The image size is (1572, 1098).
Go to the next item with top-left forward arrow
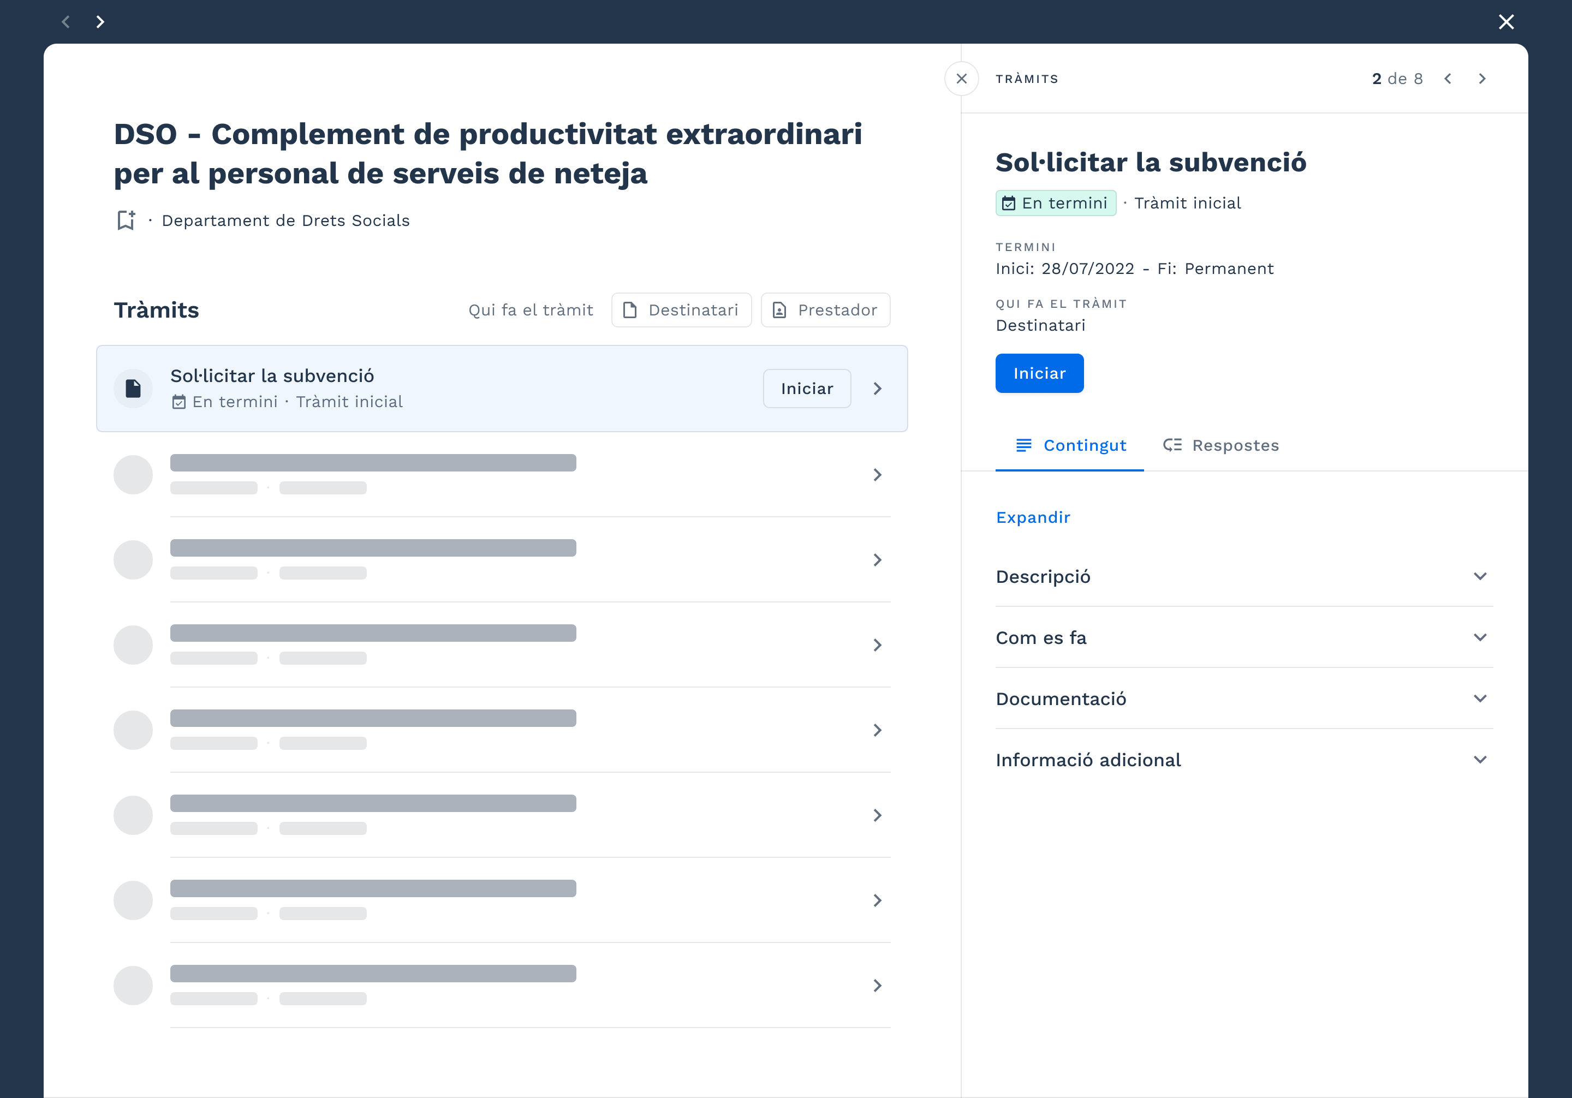coord(100,22)
